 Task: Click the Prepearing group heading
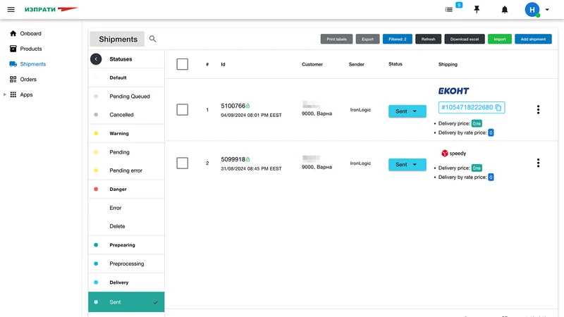122,245
